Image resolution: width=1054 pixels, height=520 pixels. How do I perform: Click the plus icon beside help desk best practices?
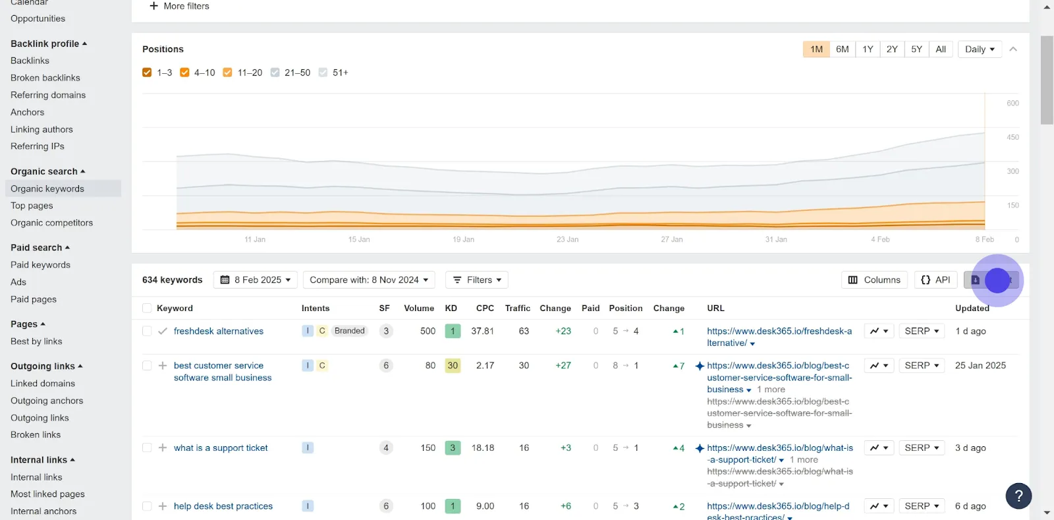163,506
